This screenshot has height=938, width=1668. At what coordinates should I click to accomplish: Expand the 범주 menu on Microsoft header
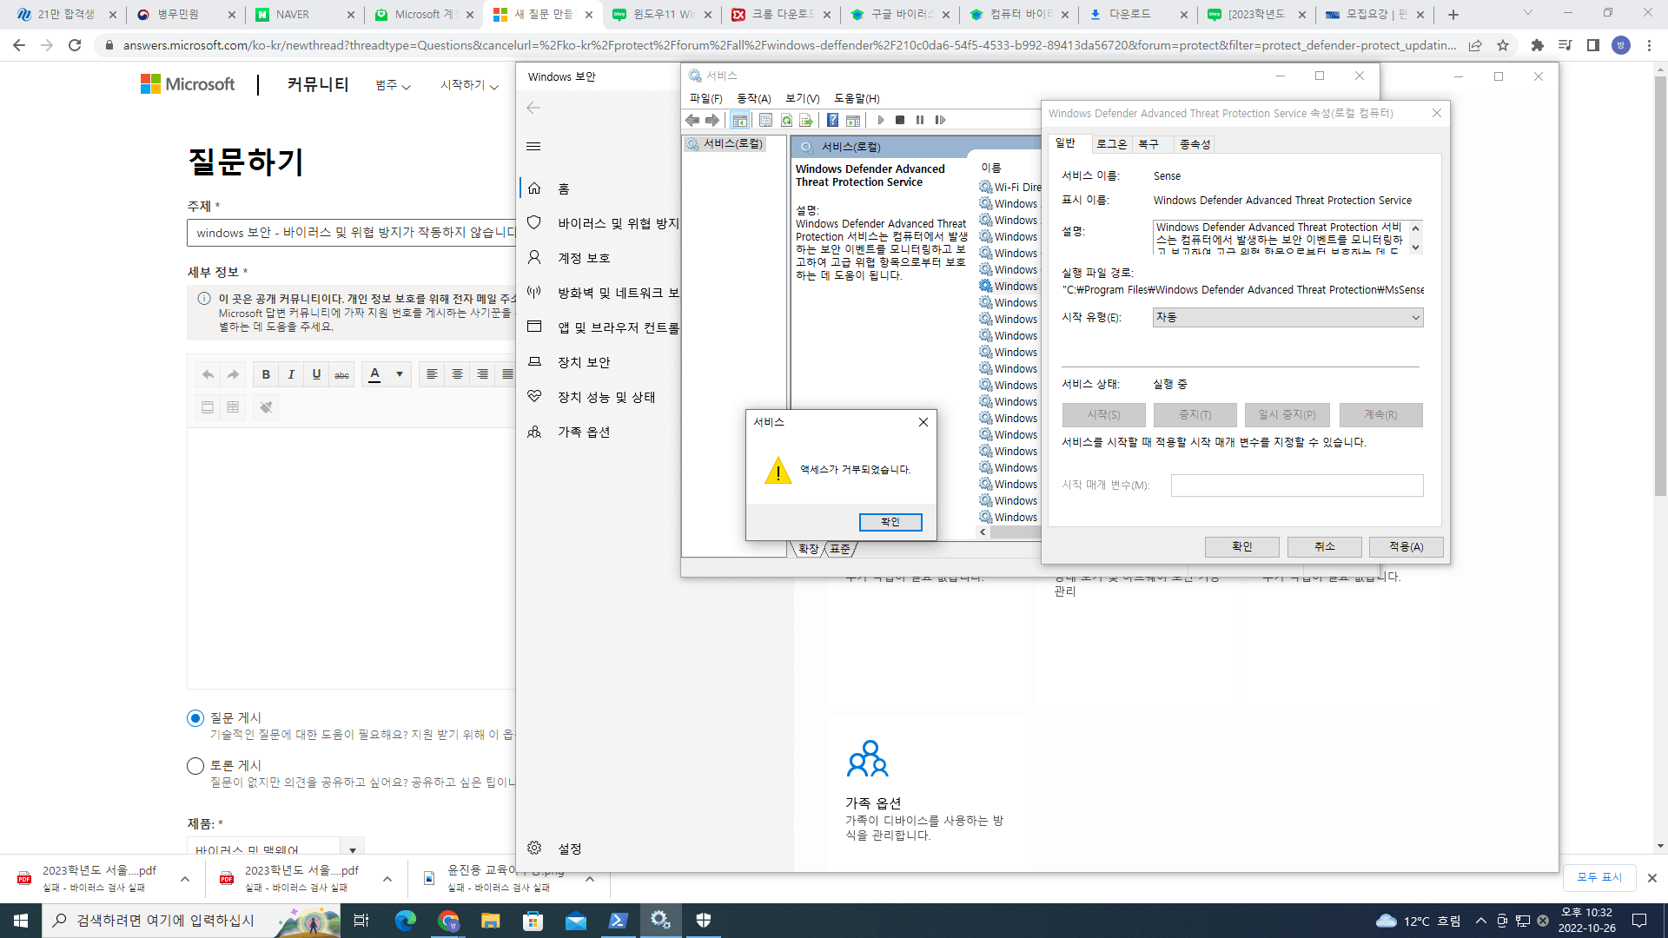(x=393, y=85)
